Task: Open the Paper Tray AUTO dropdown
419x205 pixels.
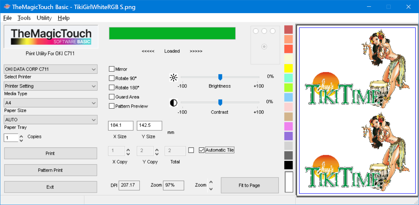Action: pyautogui.click(x=51, y=119)
